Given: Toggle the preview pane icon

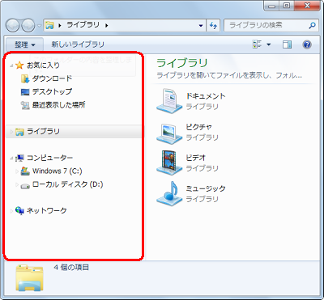Looking at the screenshot, I should (x=287, y=44).
